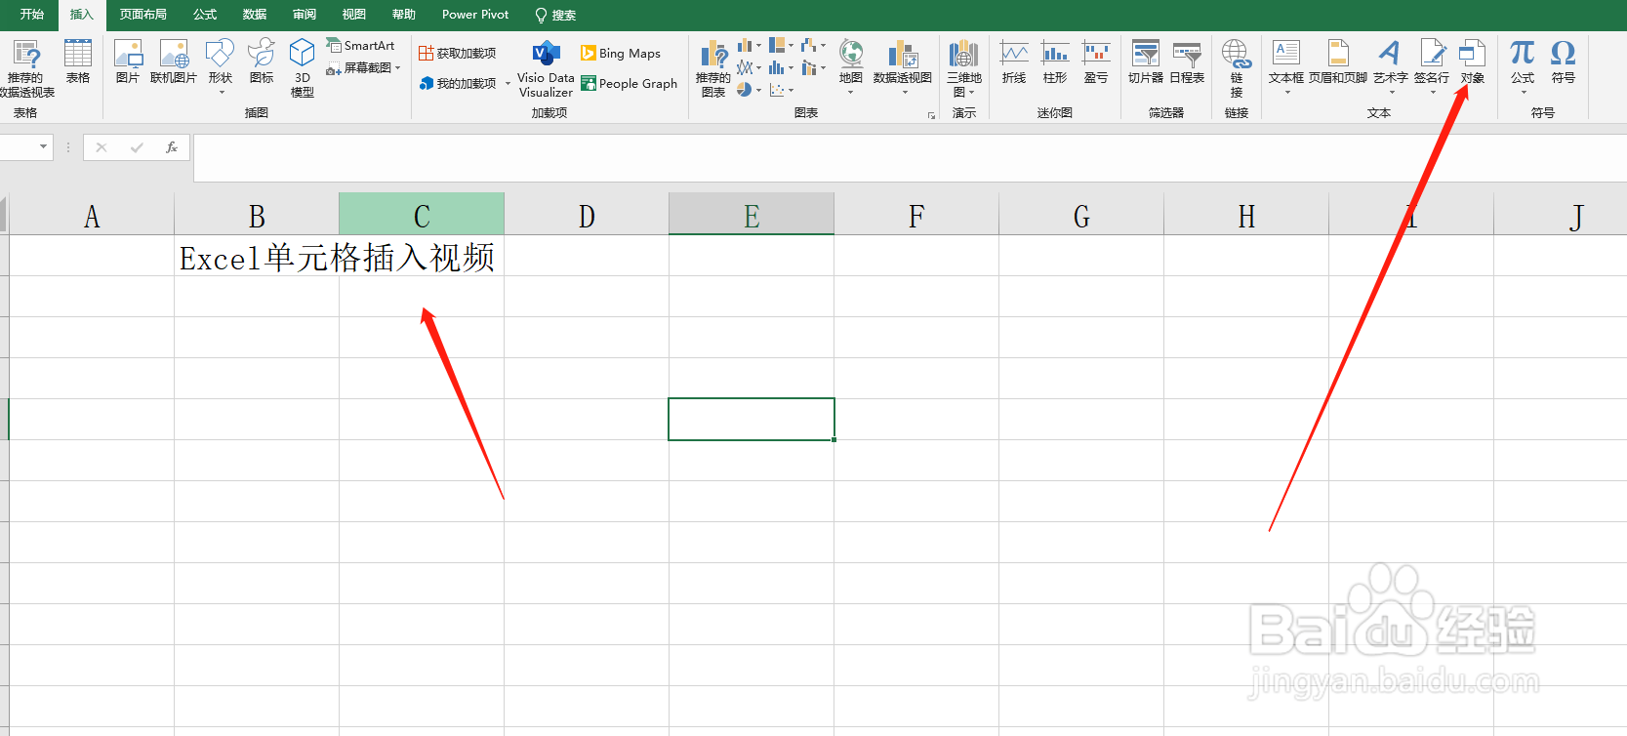Switch to the 开始 Home tab

point(32,15)
